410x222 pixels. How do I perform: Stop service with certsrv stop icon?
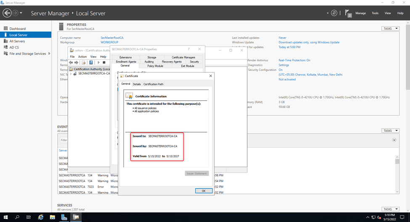[x=104, y=63]
